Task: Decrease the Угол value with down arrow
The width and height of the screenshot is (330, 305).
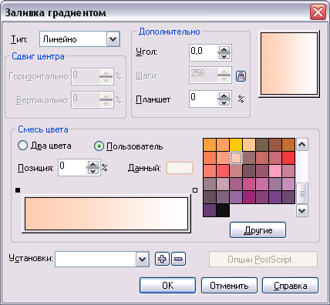Action: tap(224, 56)
